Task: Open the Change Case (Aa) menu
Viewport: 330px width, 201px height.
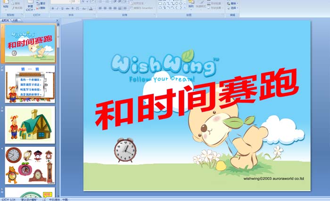Action: pyautogui.click(x=84, y=8)
